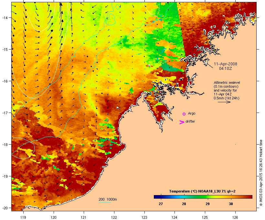Click the time label 04:10Z
This screenshot has height=220, width=265.
(x=226, y=69)
